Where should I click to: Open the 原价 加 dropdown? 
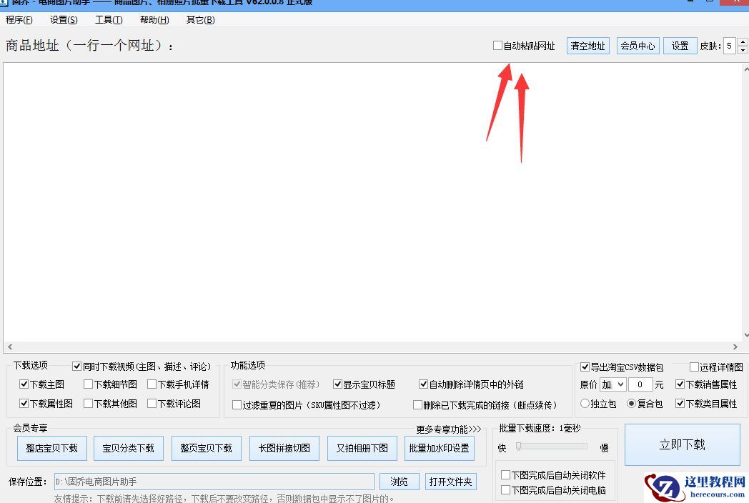613,384
